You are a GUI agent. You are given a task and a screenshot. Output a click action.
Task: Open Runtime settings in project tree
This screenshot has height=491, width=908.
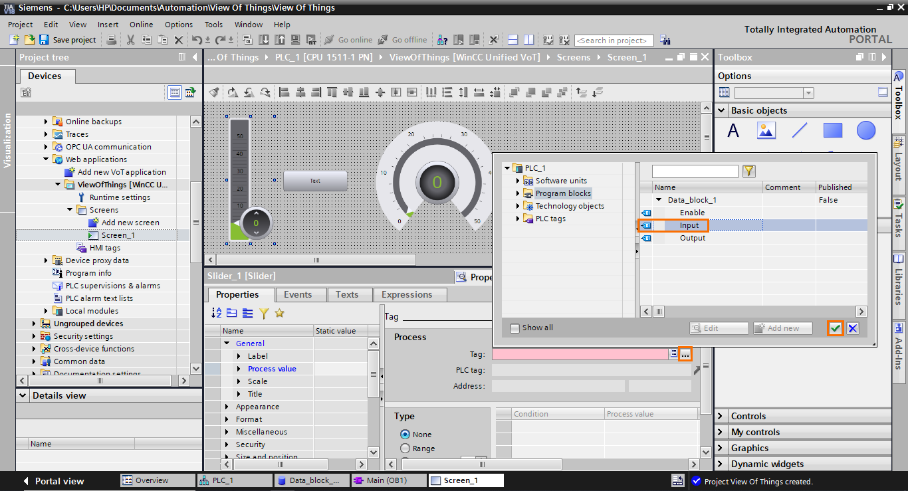120,197
